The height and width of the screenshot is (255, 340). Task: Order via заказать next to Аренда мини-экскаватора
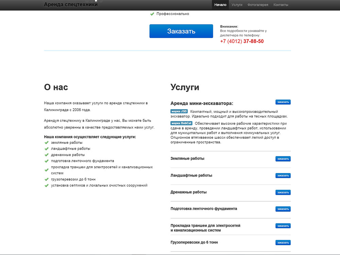[x=283, y=102]
